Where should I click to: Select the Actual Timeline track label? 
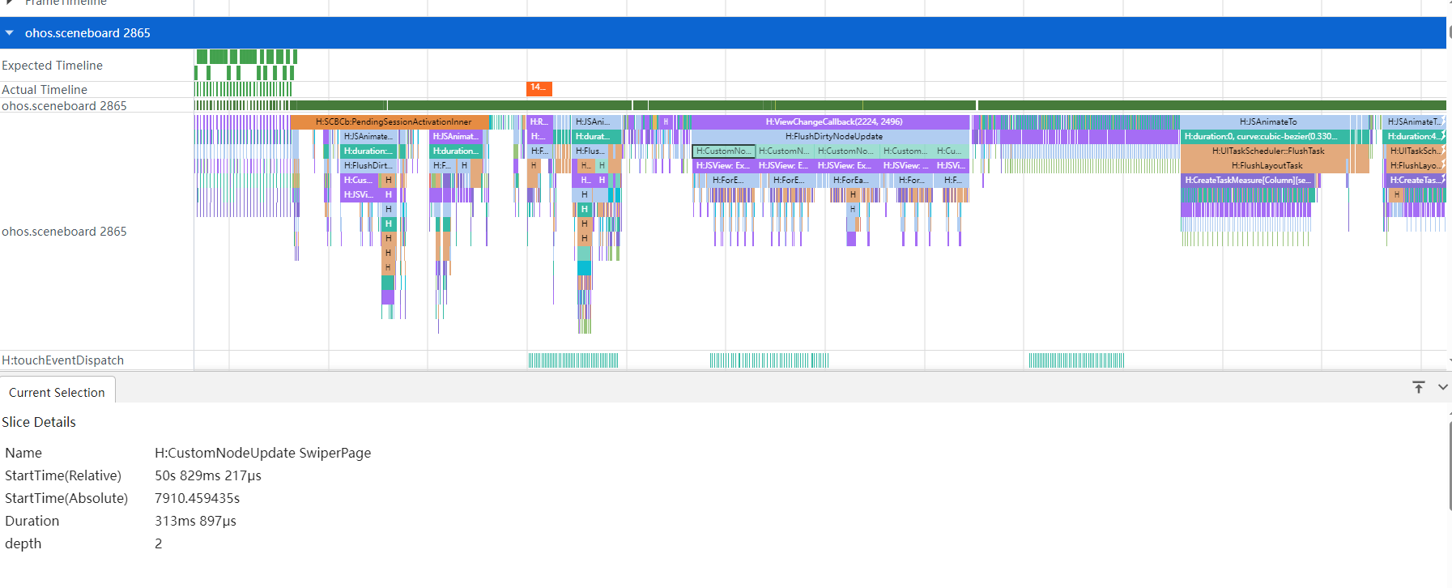pyautogui.click(x=45, y=90)
